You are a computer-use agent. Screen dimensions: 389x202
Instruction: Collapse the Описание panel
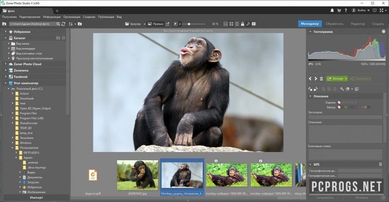coord(310,96)
